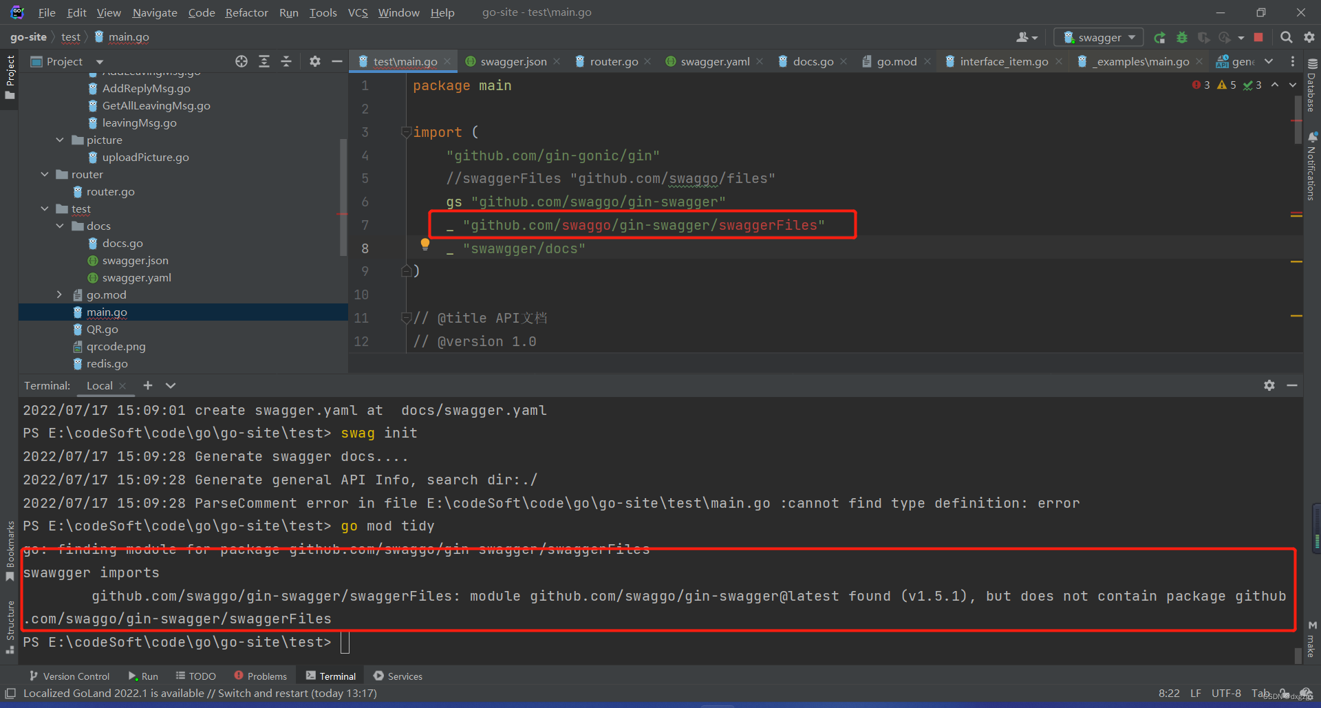Open the Structure tool window
This screenshot has height=708, width=1321.
click(x=10, y=627)
